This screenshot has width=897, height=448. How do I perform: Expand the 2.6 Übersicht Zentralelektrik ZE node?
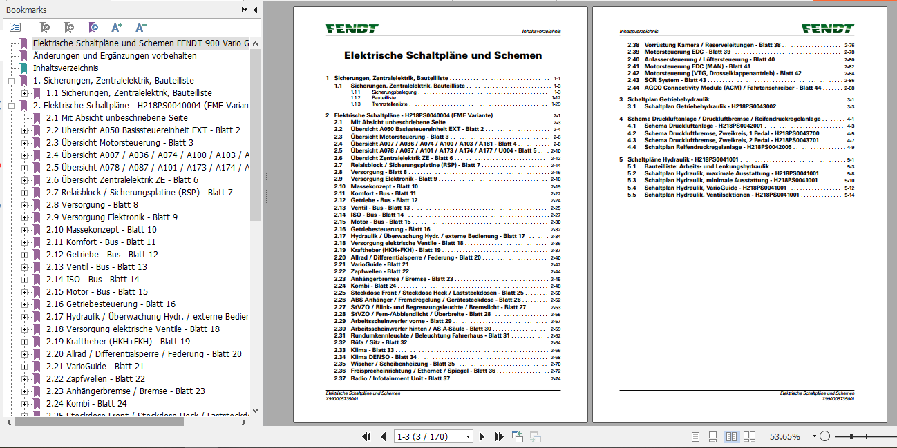pyautogui.click(x=25, y=180)
